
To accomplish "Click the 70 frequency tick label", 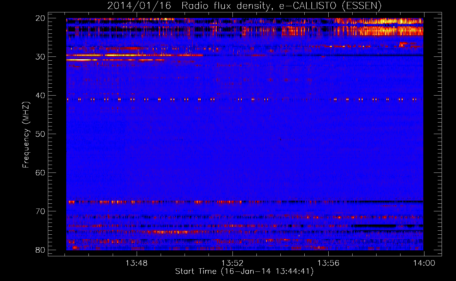I will (x=40, y=211).
